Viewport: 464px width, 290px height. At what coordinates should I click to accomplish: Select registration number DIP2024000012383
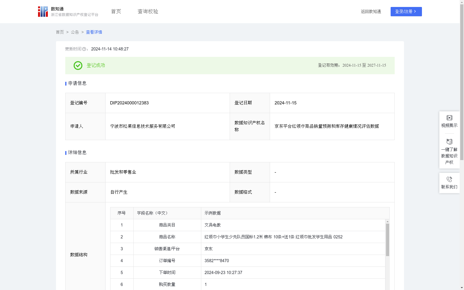(129, 103)
